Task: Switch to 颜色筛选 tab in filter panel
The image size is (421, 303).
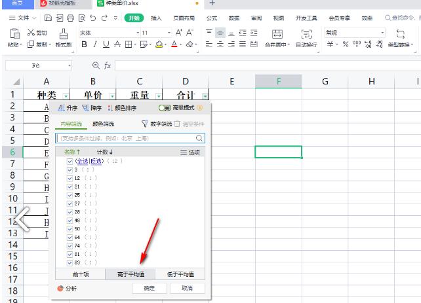Action: point(103,124)
